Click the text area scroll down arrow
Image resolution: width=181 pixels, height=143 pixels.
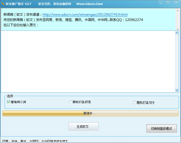[177, 90]
